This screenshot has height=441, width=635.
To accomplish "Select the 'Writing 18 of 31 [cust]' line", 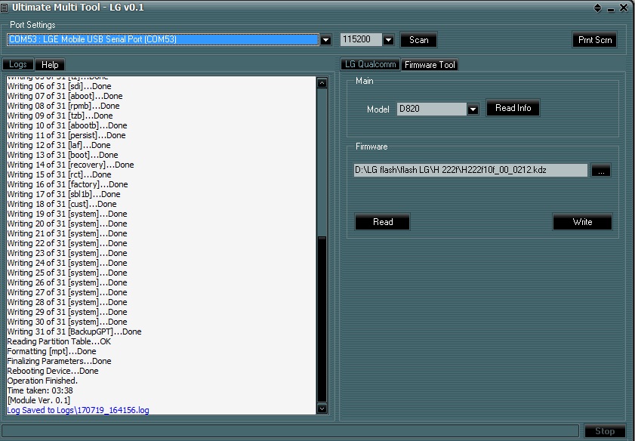I will coord(62,204).
